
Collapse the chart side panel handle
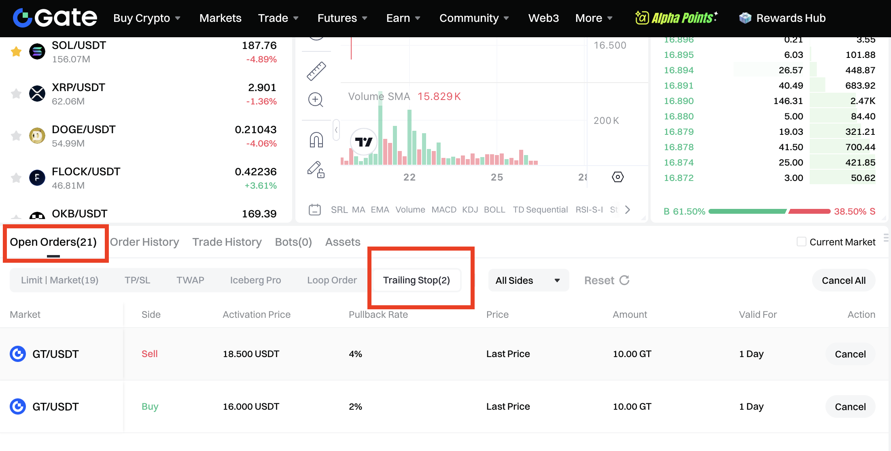coord(336,130)
